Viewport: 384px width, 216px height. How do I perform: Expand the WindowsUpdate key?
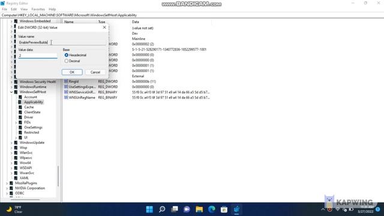tap(11, 143)
